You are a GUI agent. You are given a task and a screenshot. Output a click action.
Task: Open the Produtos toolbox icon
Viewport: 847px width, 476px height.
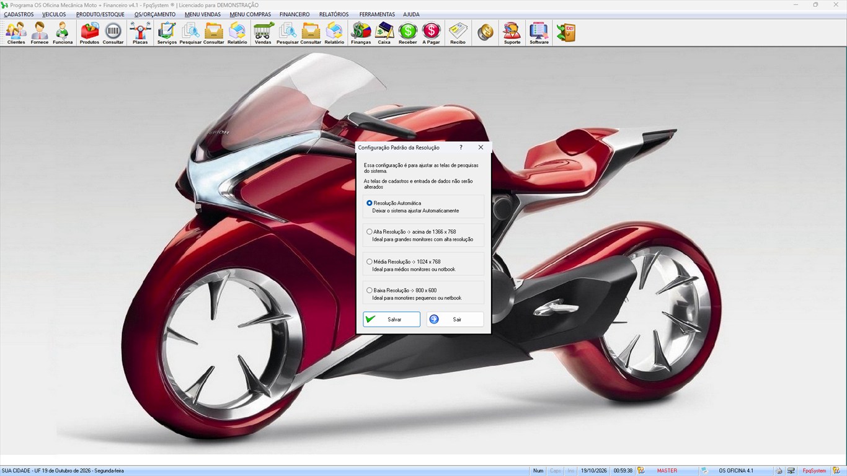tap(89, 33)
